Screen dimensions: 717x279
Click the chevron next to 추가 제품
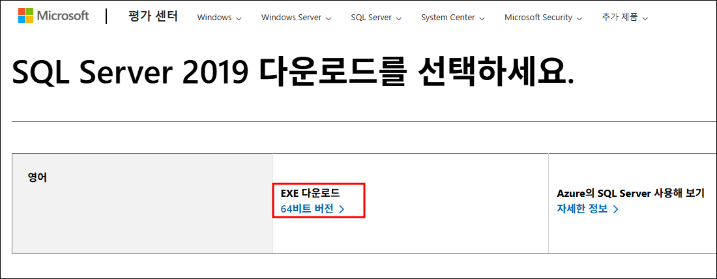[645, 18]
